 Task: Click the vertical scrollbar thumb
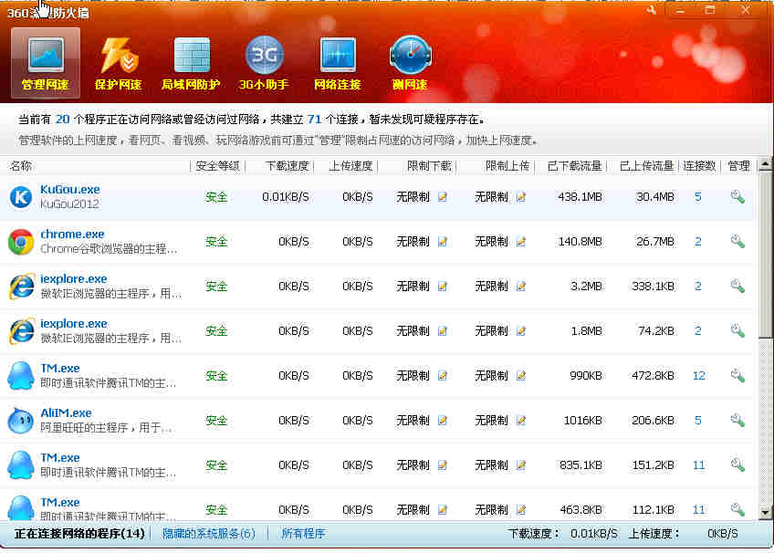[766, 255]
